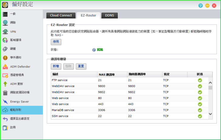Click the status info icon beside 就緒
The width and height of the screenshot is (221, 140).
[x=94, y=50]
